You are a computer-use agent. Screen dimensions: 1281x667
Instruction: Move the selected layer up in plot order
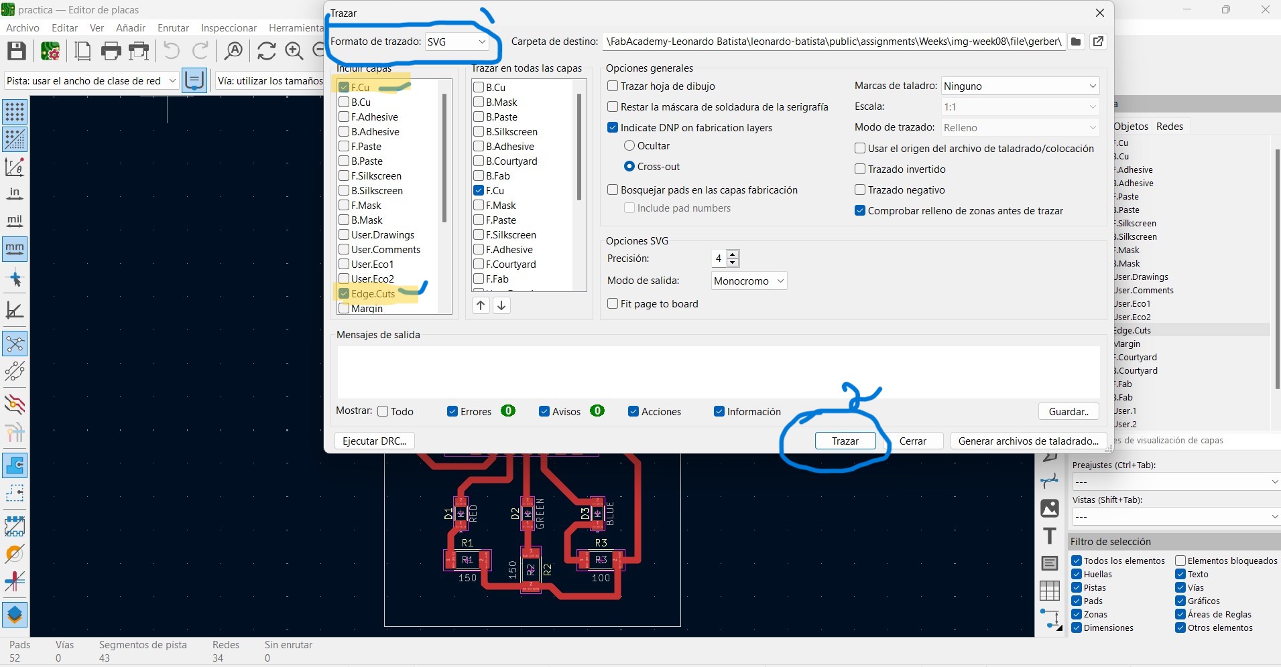[481, 305]
